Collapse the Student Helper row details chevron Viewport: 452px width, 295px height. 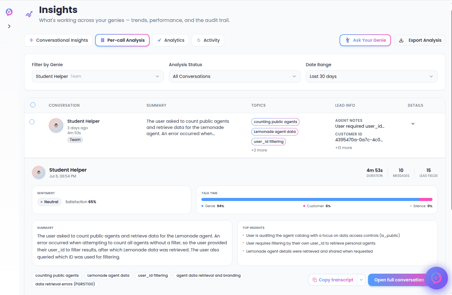point(413,124)
